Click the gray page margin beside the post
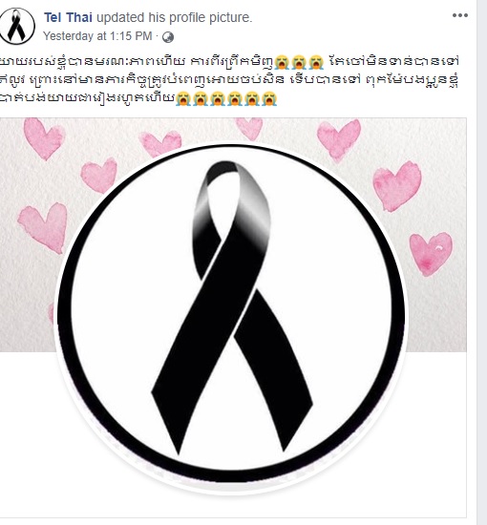Screen dimensions: 487x525 pos(482,262)
